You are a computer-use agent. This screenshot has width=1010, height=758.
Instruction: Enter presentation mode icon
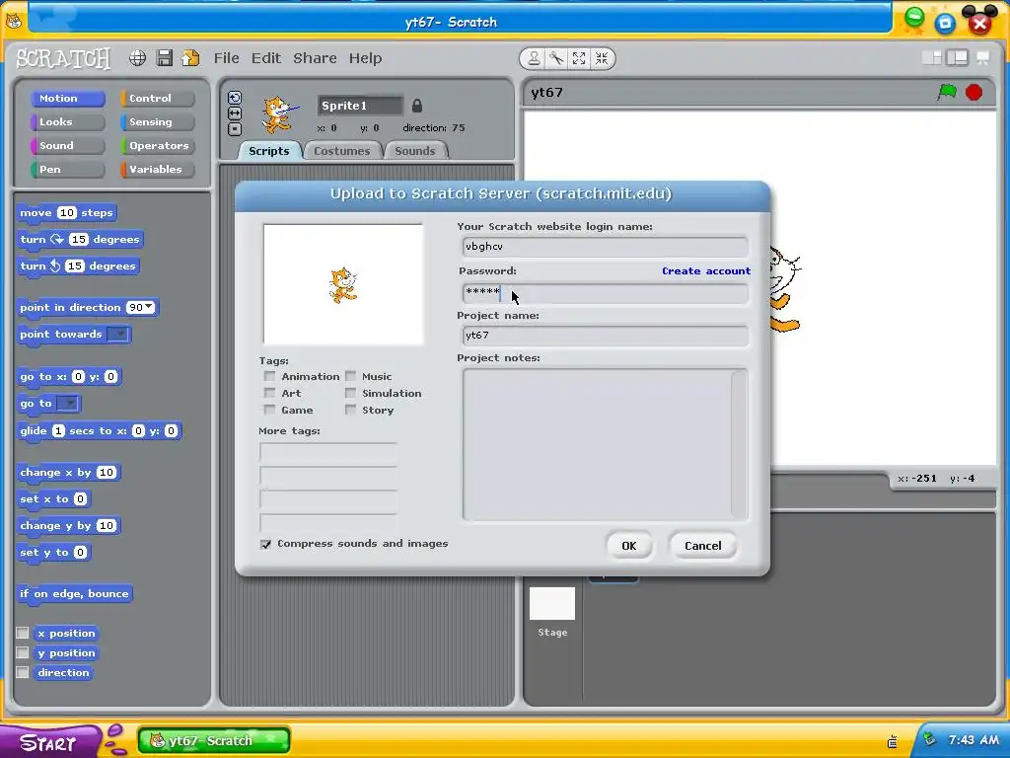pyautogui.click(x=983, y=57)
